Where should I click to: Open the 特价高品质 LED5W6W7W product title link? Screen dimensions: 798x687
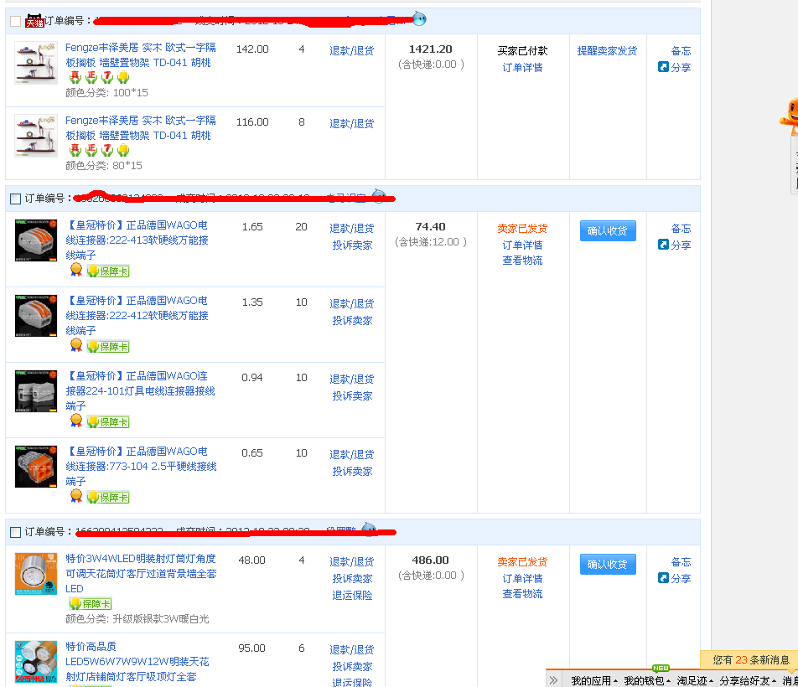[x=137, y=662]
